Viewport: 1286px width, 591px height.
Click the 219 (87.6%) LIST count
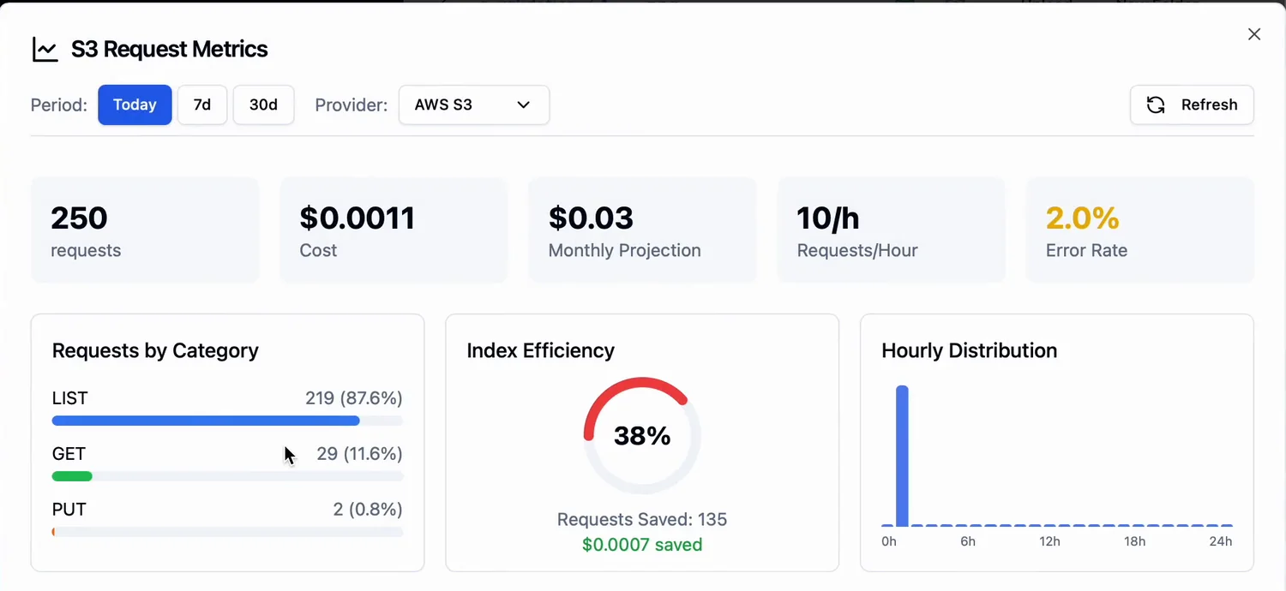[x=353, y=397]
